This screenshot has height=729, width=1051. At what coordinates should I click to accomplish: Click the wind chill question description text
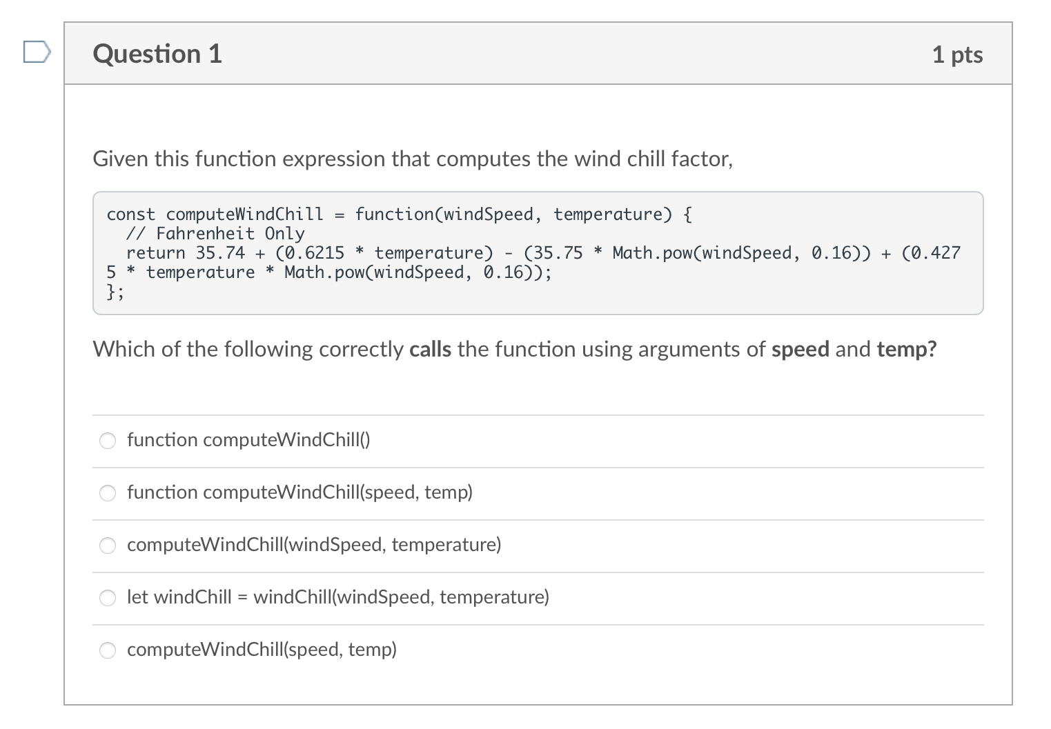click(x=413, y=159)
